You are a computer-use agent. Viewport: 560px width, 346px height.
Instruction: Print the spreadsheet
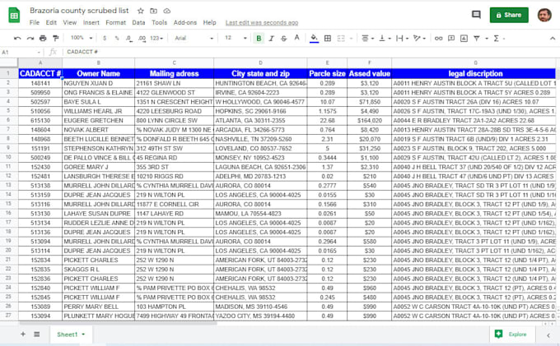pyautogui.click(x=43, y=38)
